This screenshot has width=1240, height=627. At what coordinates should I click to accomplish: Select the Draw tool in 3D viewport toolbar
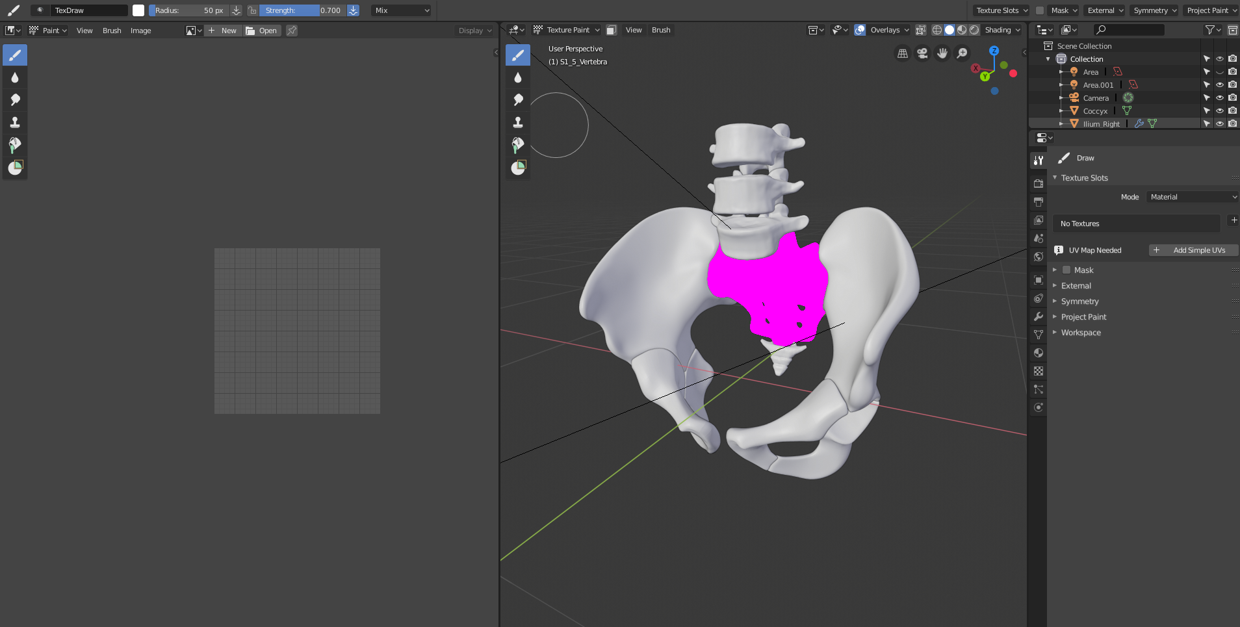[518, 55]
